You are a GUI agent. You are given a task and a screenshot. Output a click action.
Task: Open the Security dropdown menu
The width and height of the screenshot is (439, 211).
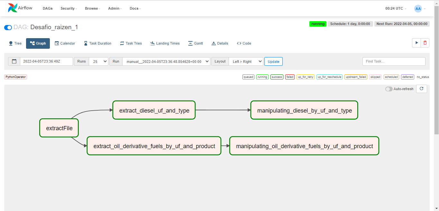(x=69, y=8)
